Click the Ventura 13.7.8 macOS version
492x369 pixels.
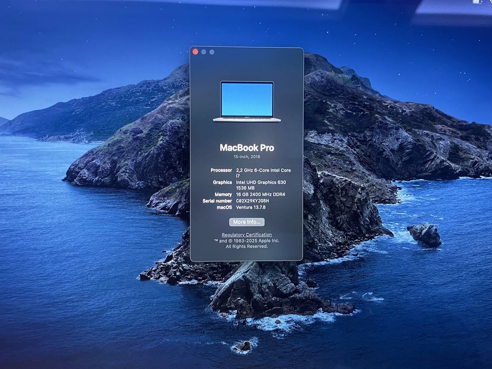250,207
